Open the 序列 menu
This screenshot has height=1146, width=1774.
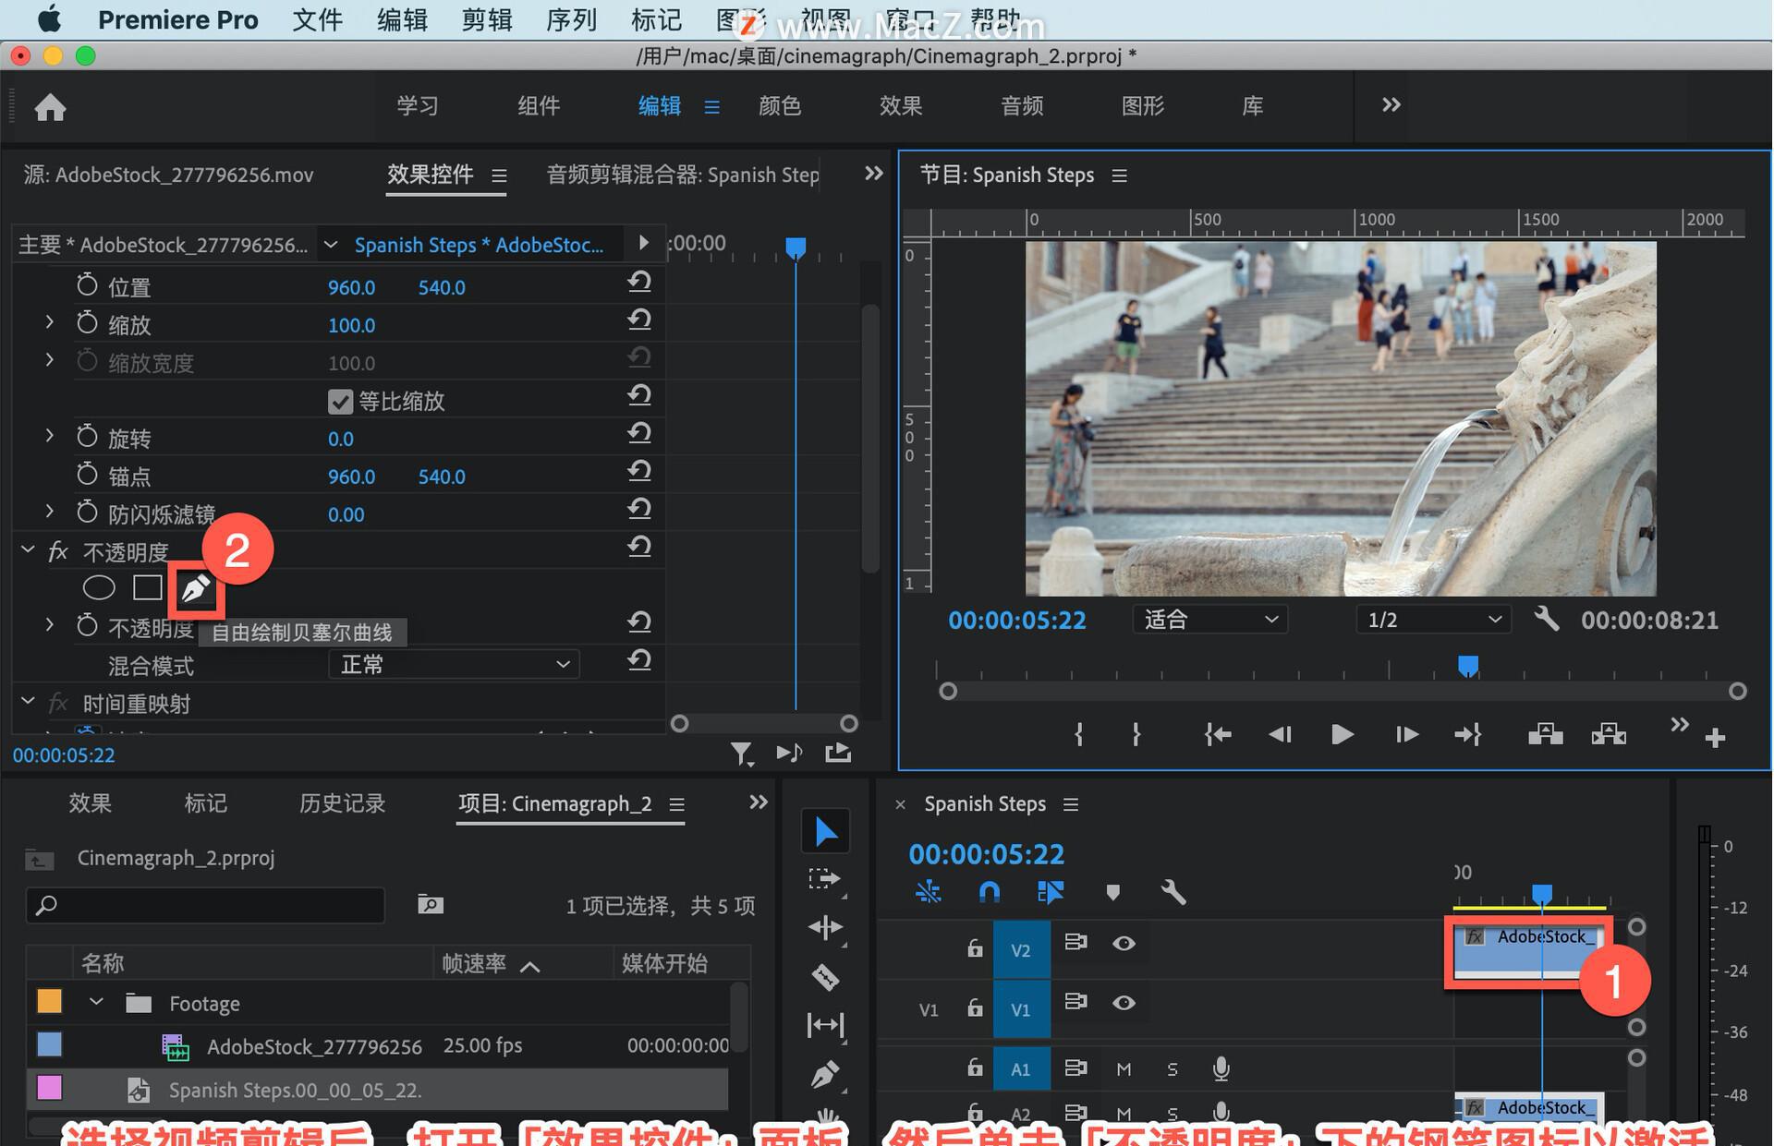[571, 19]
